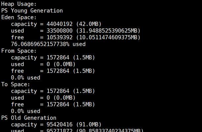This screenshot has width=202, height=132.
Task: Click the capacity line under To Space
Action: [x=53, y=91]
